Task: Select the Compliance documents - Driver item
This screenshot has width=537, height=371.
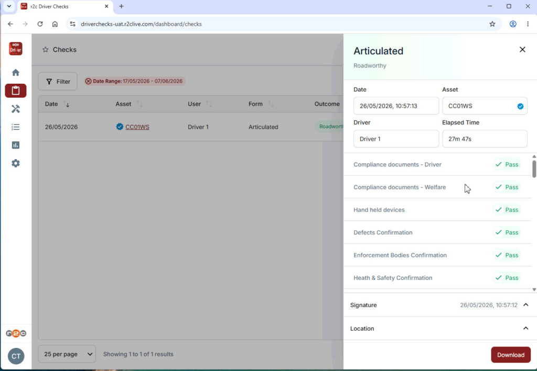Action: click(x=437, y=164)
